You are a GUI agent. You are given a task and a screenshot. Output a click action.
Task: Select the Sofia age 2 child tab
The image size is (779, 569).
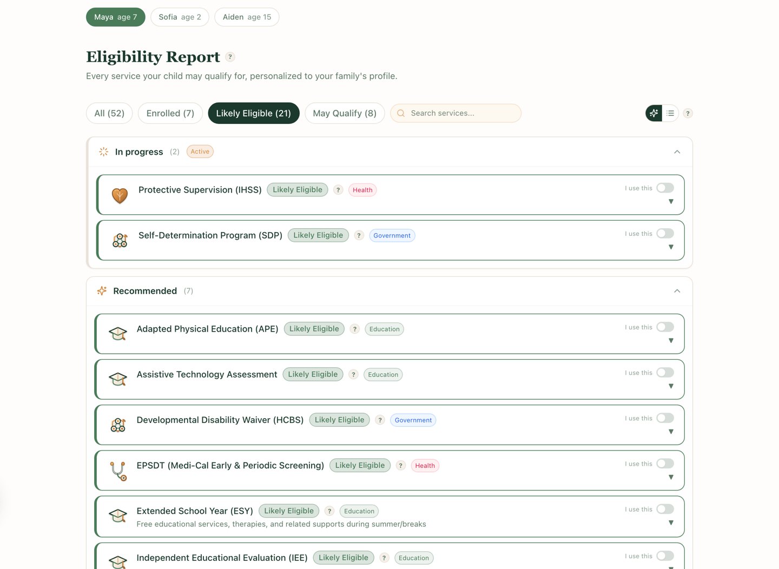(180, 17)
